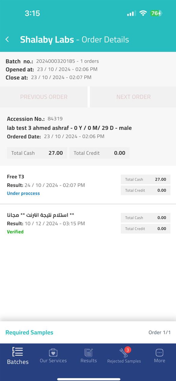Tap the Order 1/1 indicator
Viewport: 176px width, 381px height.
(x=159, y=333)
